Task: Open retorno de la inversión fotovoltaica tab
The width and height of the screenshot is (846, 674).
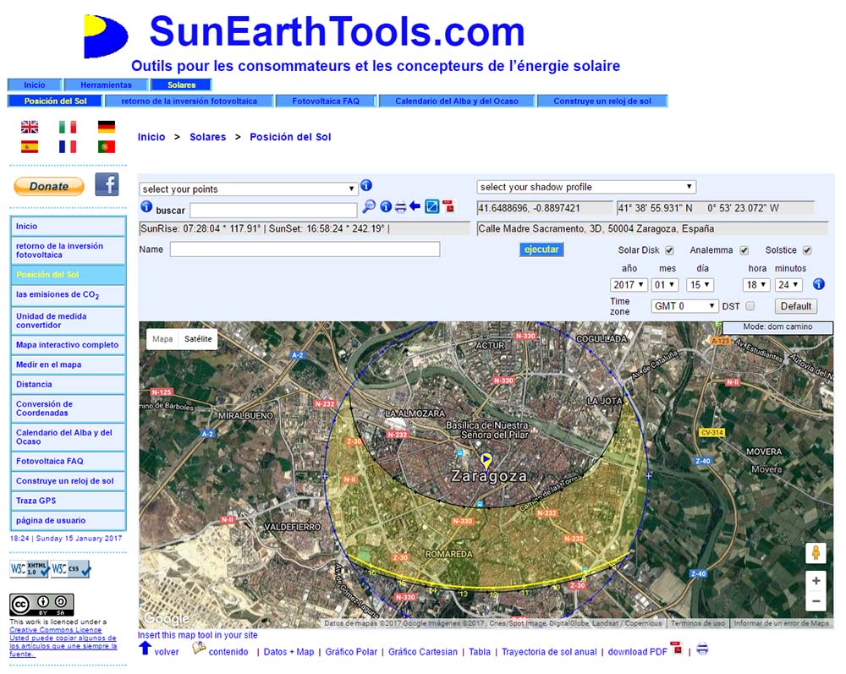Action: [190, 101]
